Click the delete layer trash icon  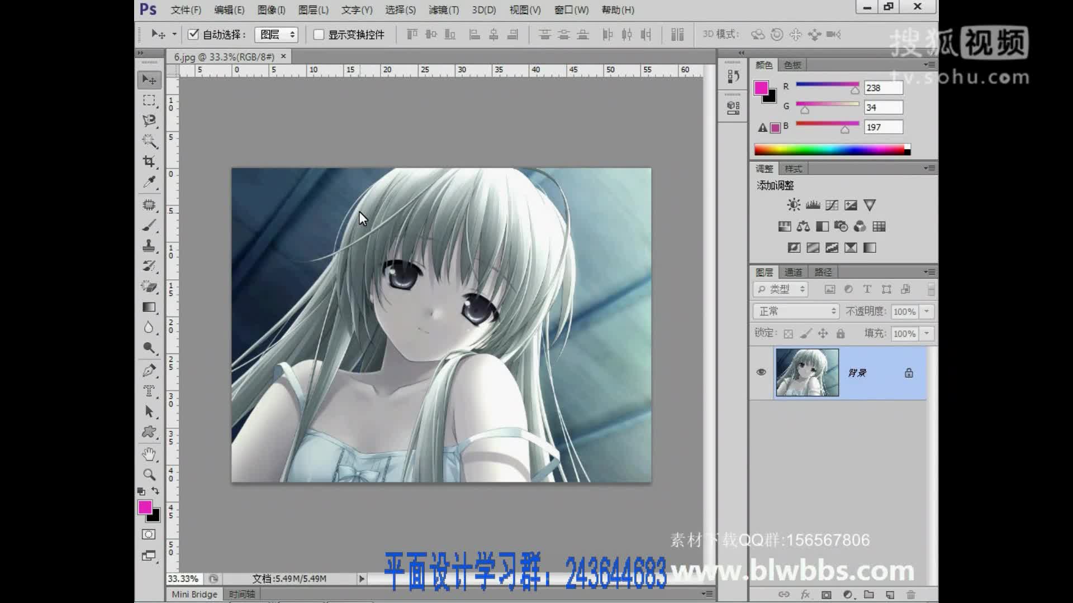[911, 595]
